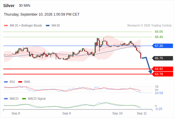Click the 'Sep 9' axis date
The width and height of the screenshot is (174, 118).
67,113
